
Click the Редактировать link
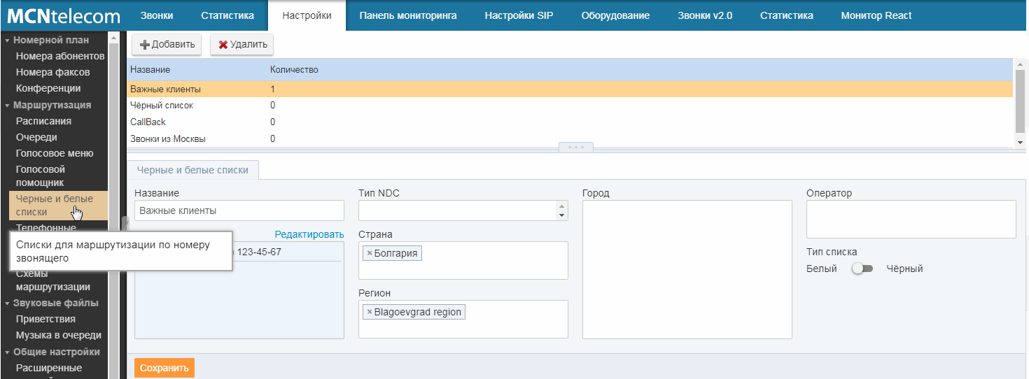309,234
